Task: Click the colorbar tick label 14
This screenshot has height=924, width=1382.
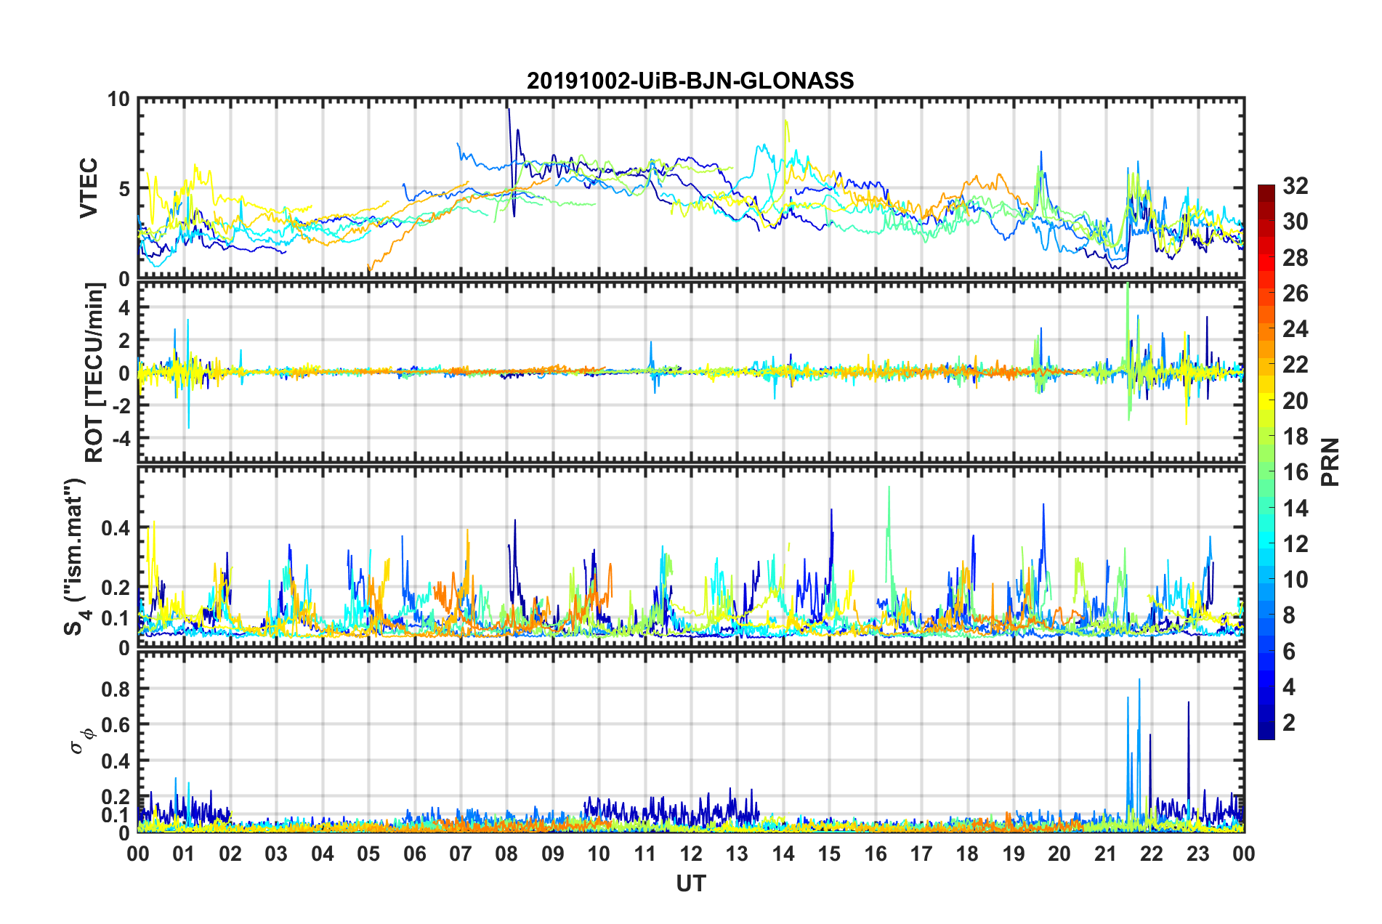Action: [1295, 508]
